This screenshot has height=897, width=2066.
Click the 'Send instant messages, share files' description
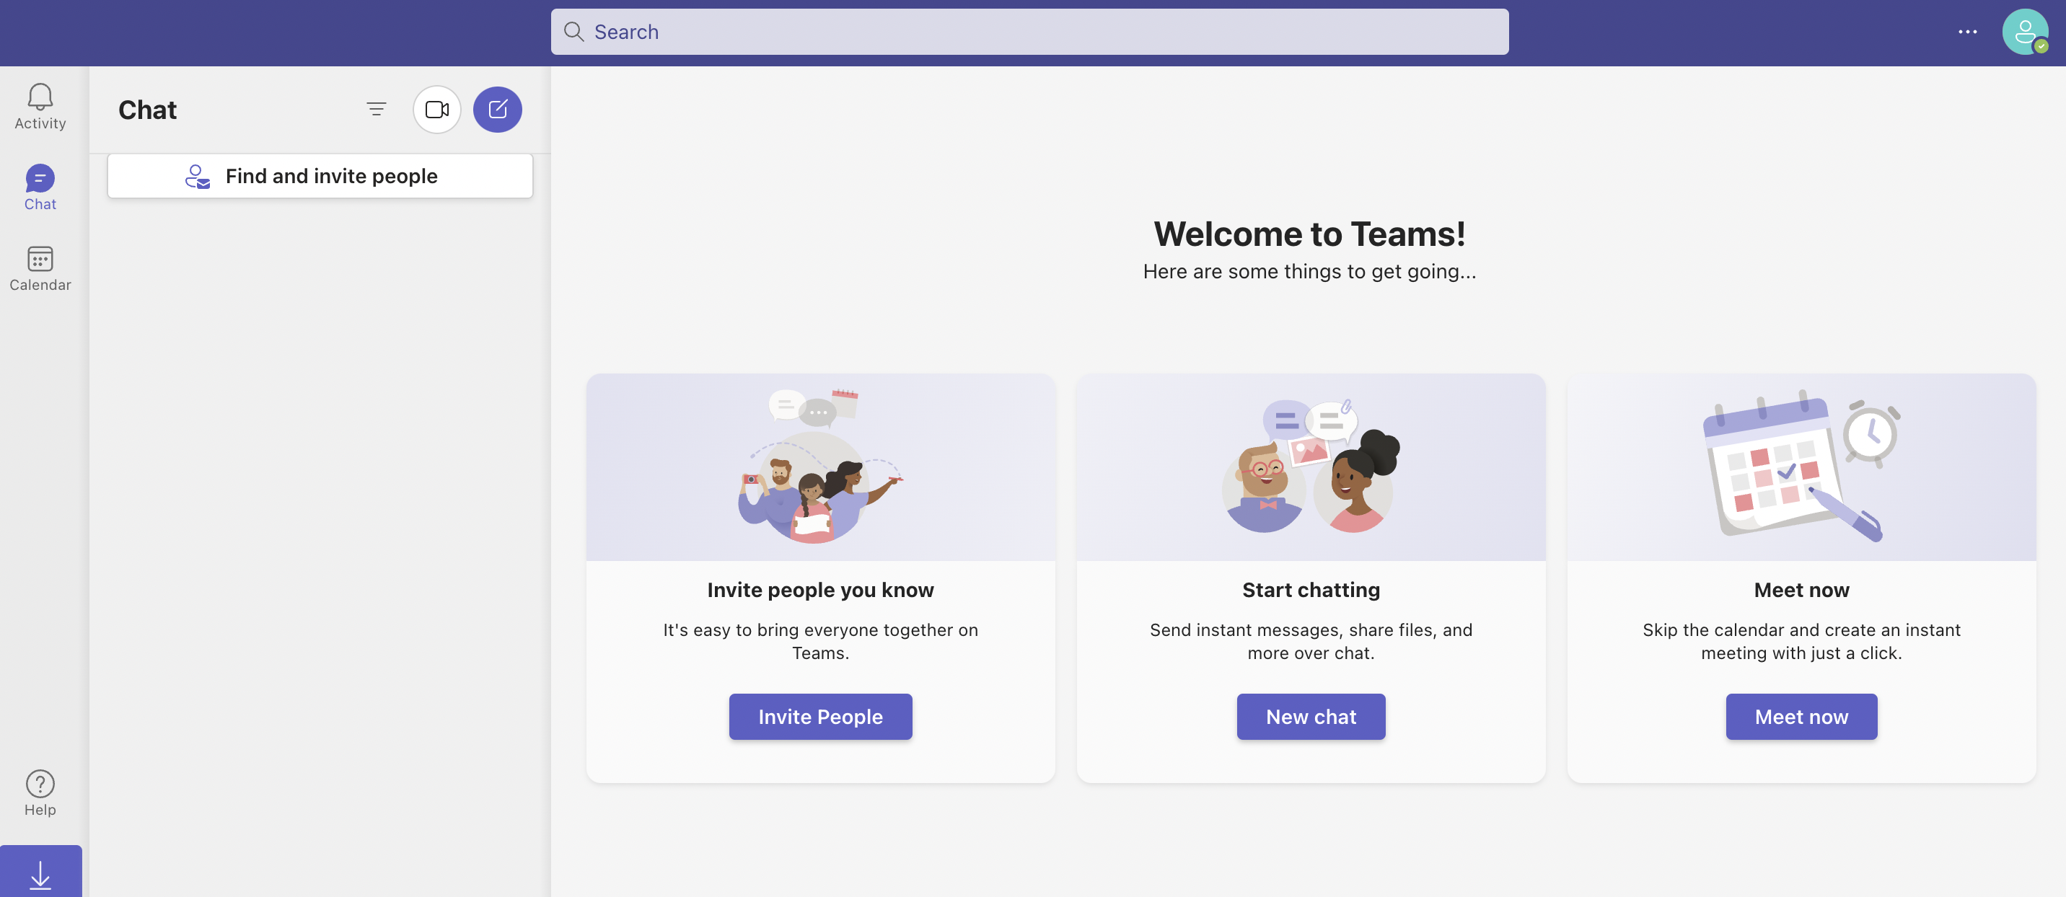pyautogui.click(x=1311, y=641)
